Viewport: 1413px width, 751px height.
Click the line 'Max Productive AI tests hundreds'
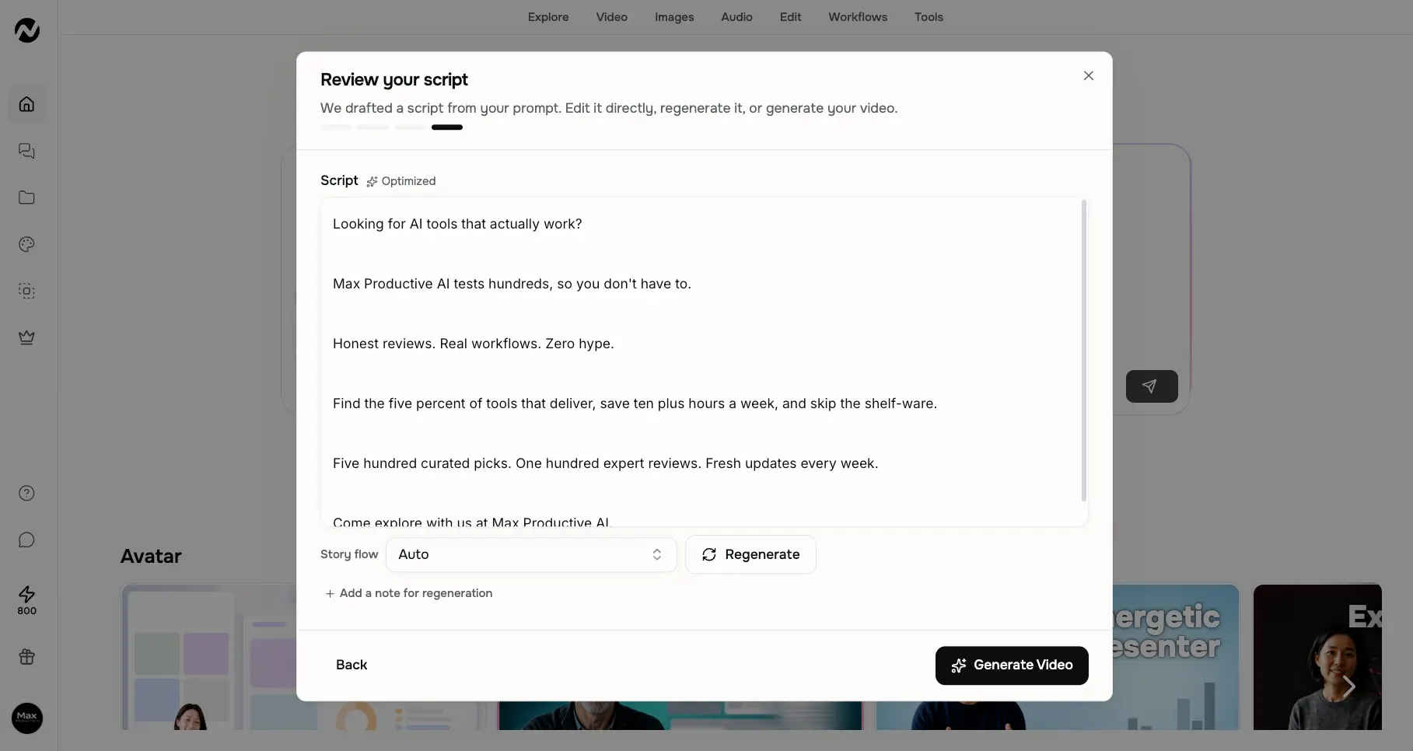point(512,284)
